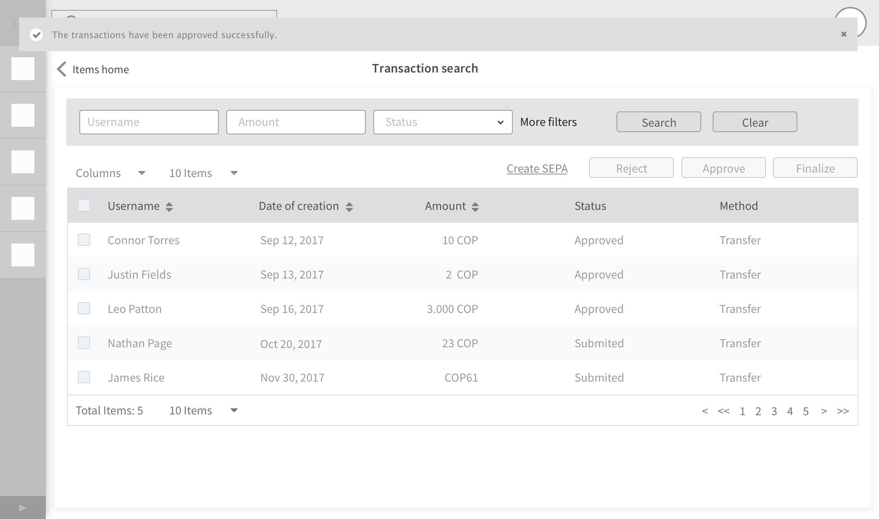
Task: Expand sidebar with bottom play arrow
Action: click(23, 508)
